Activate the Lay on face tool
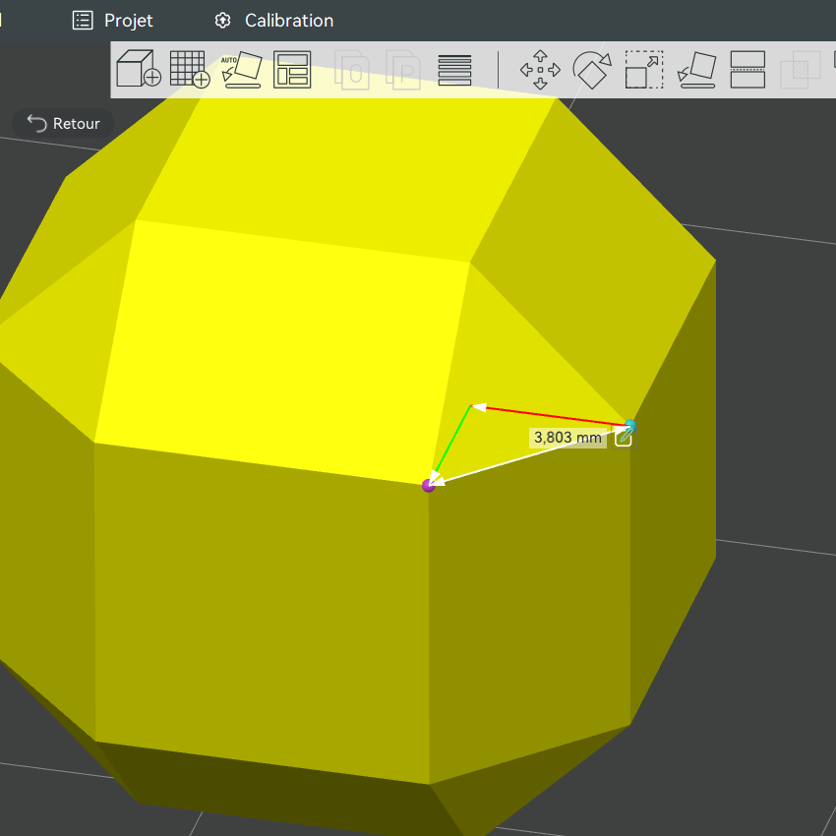This screenshot has width=836, height=836. coord(696,70)
